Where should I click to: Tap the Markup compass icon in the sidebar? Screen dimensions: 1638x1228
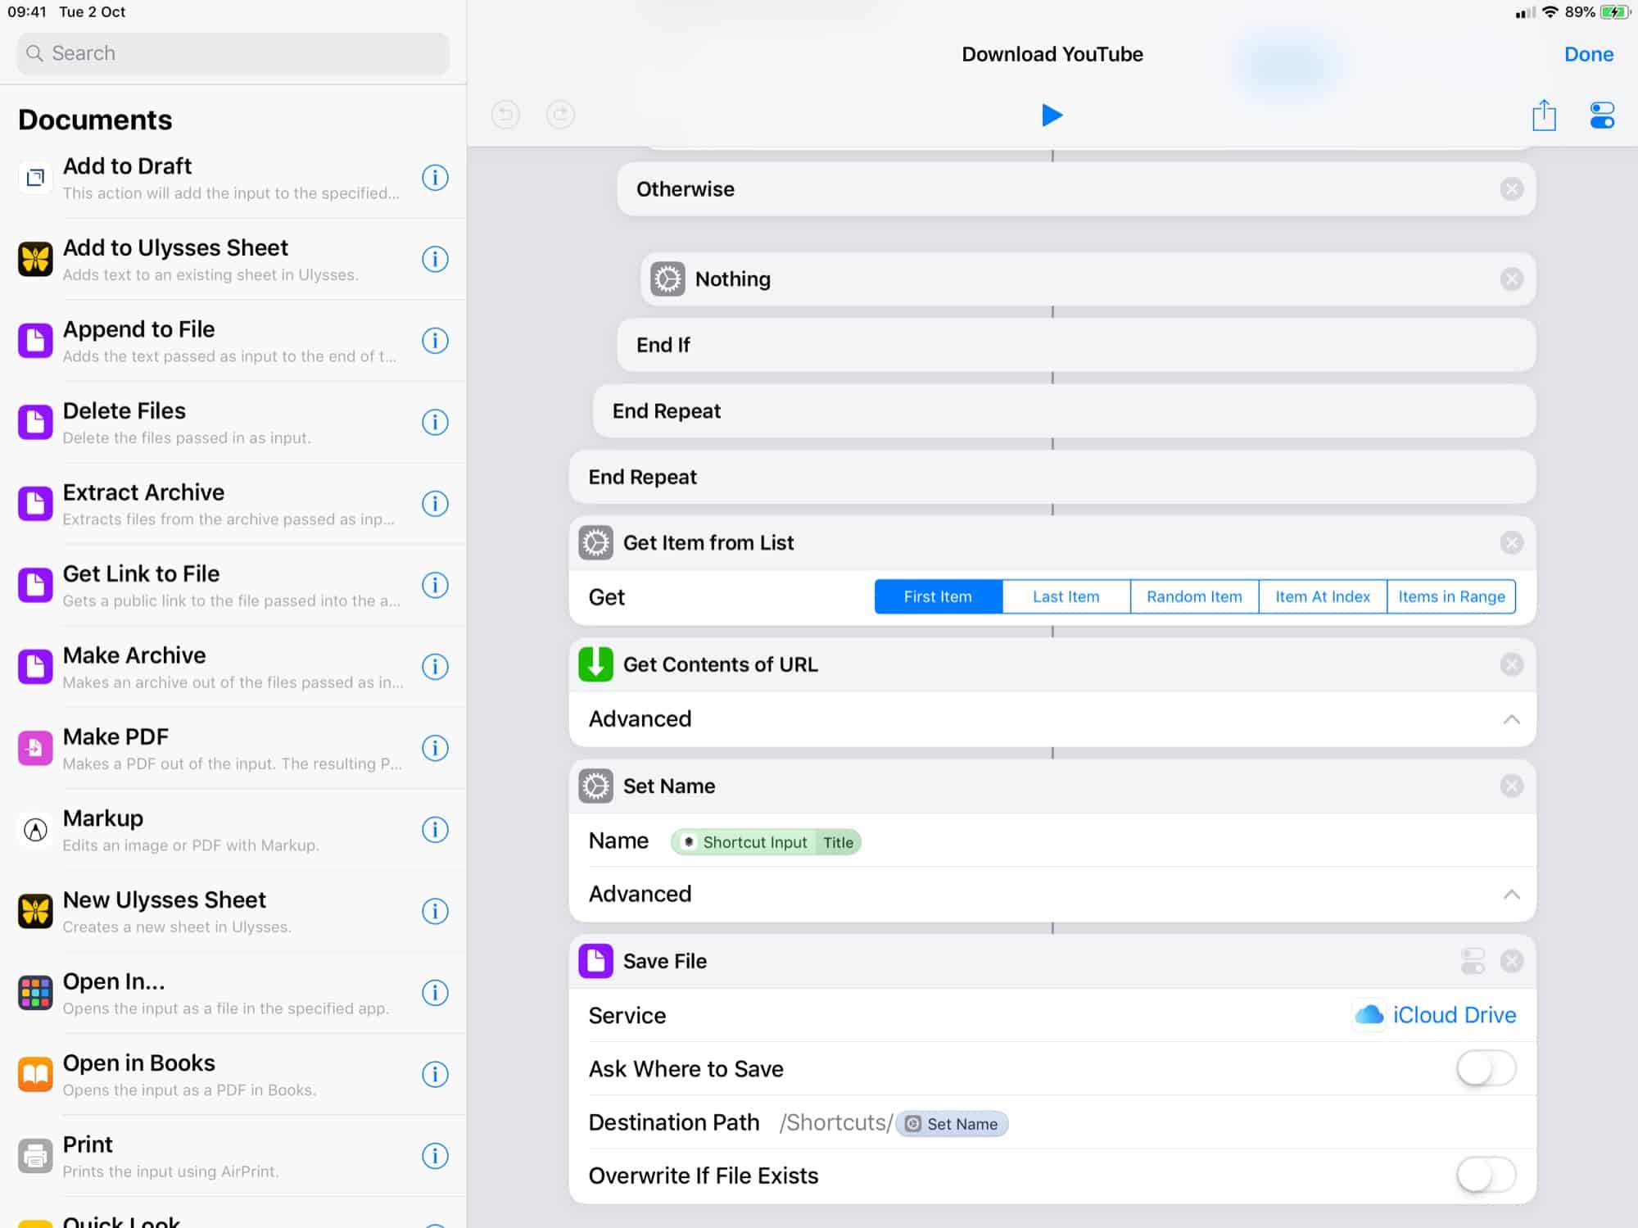[x=35, y=829]
